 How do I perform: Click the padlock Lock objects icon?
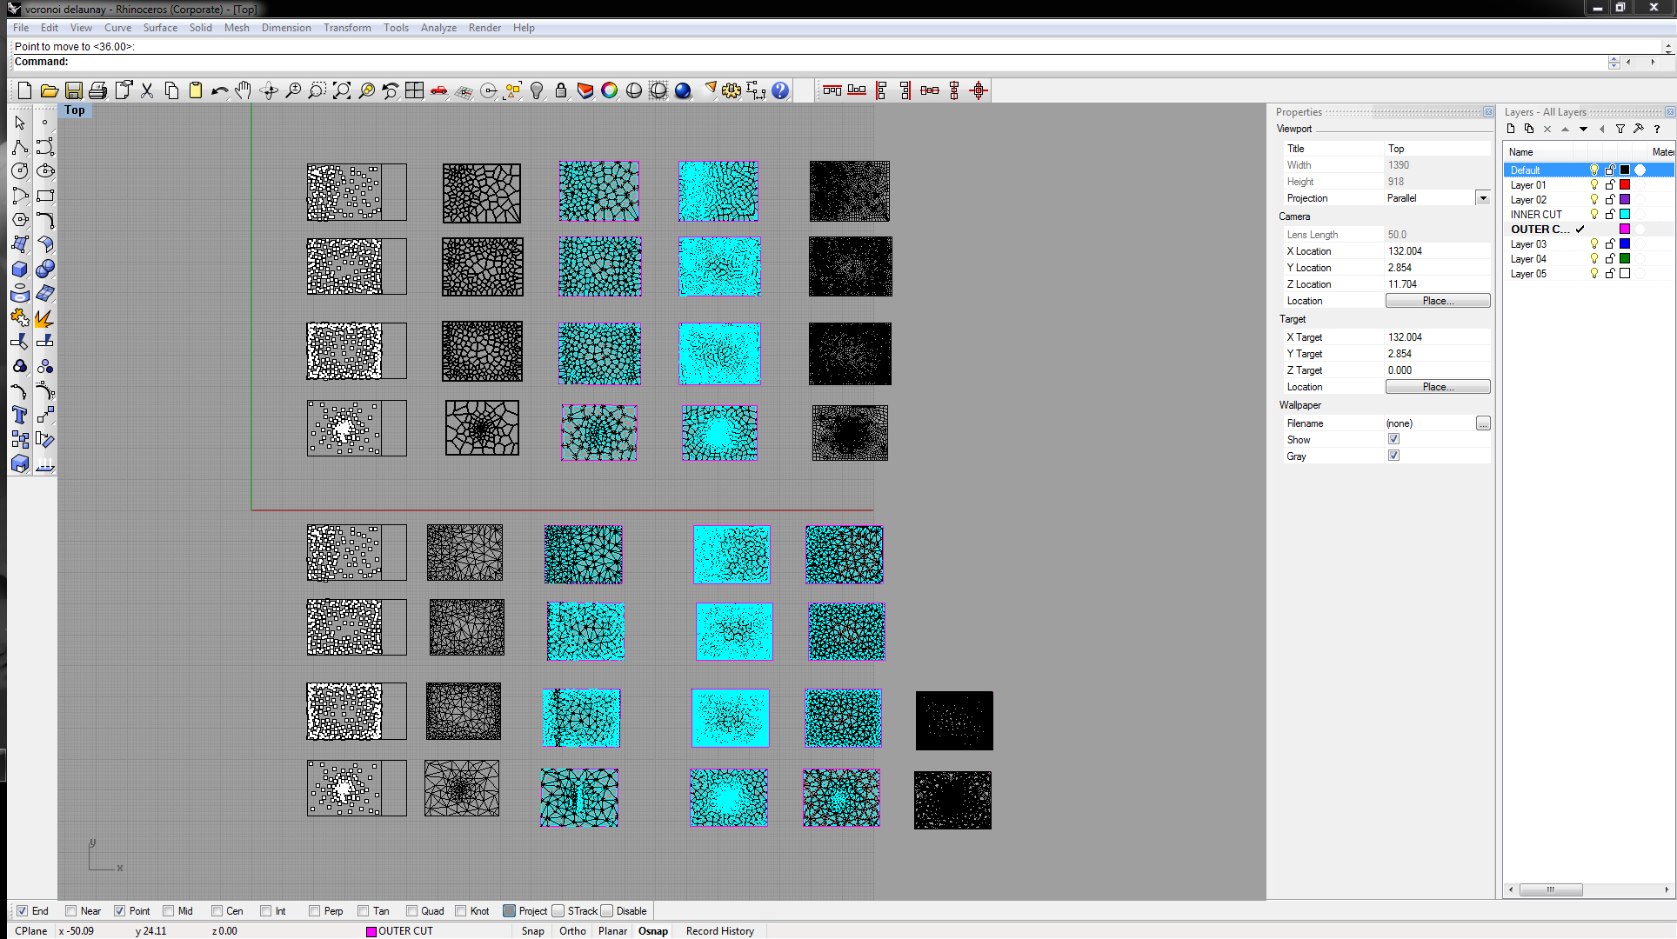pyautogui.click(x=561, y=90)
